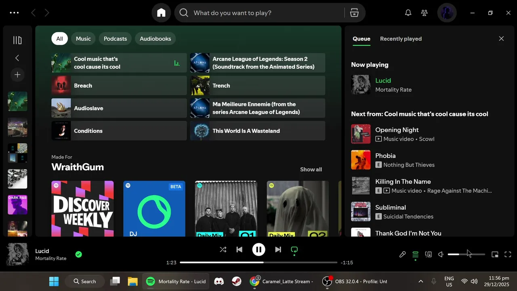Viewport: 517px width, 291px height.
Task: Open the Arcane Season 2 soundtrack tile
Action: click(258, 63)
